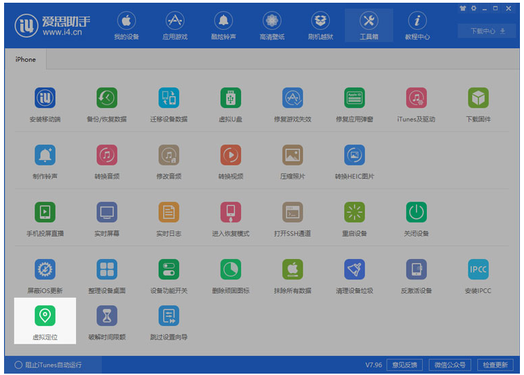Open the 酷炫铃声 section
Screen dimensions: 524x375
(x=223, y=26)
